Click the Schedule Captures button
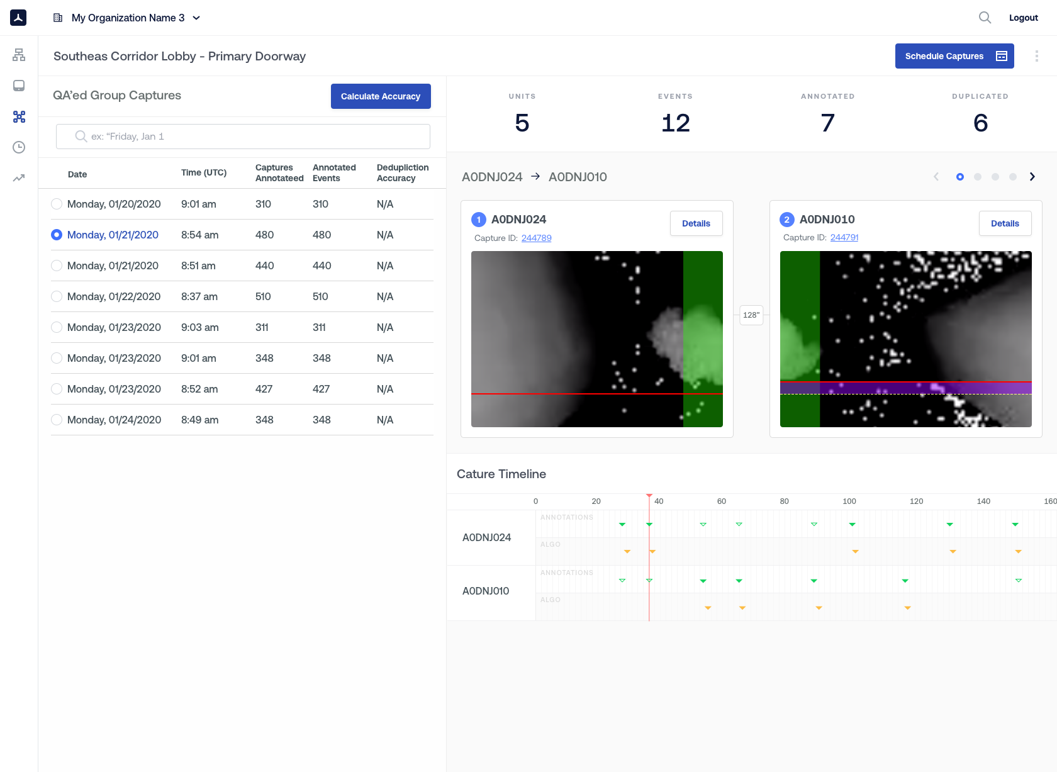Viewport: 1057px width, 772px height. 954,56
